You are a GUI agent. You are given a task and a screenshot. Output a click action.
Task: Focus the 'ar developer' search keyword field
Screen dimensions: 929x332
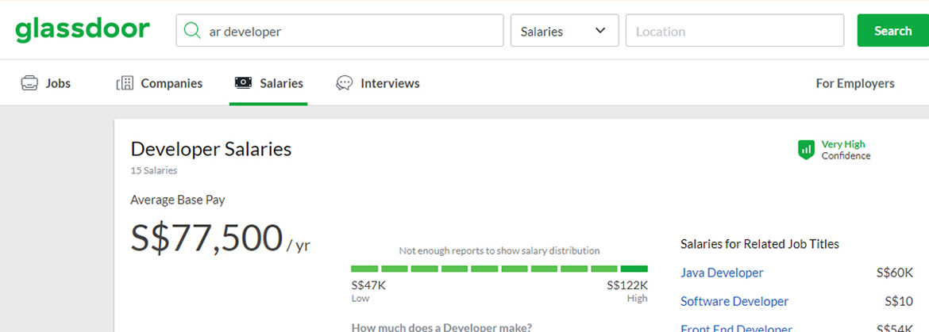[x=349, y=31]
